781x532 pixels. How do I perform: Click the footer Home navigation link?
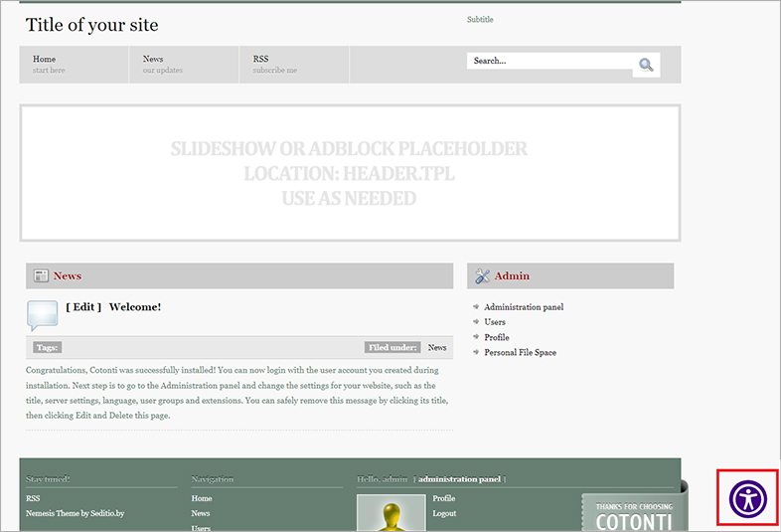[x=202, y=498]
